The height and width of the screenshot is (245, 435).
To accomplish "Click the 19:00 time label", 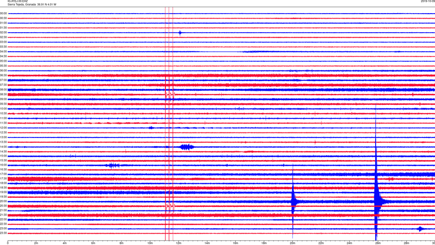I will click(4, 192).
